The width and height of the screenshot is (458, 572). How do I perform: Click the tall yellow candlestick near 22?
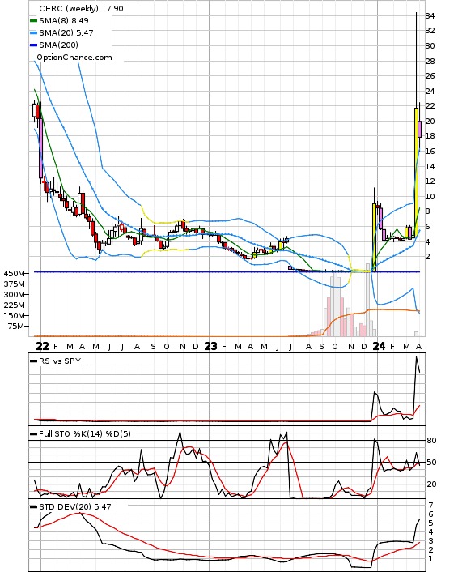pos(416,173)
